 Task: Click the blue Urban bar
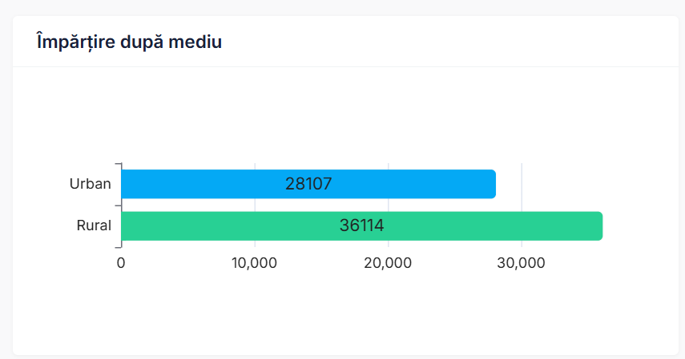click(x=200, y=185)
